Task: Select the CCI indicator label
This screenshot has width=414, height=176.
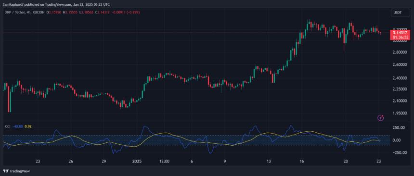Action: [x=8, y=126]
